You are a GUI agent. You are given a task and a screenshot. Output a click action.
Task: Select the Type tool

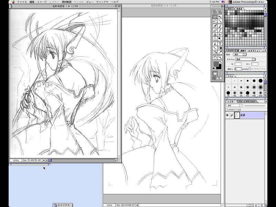pyautogui.click(x=220, y=44)
